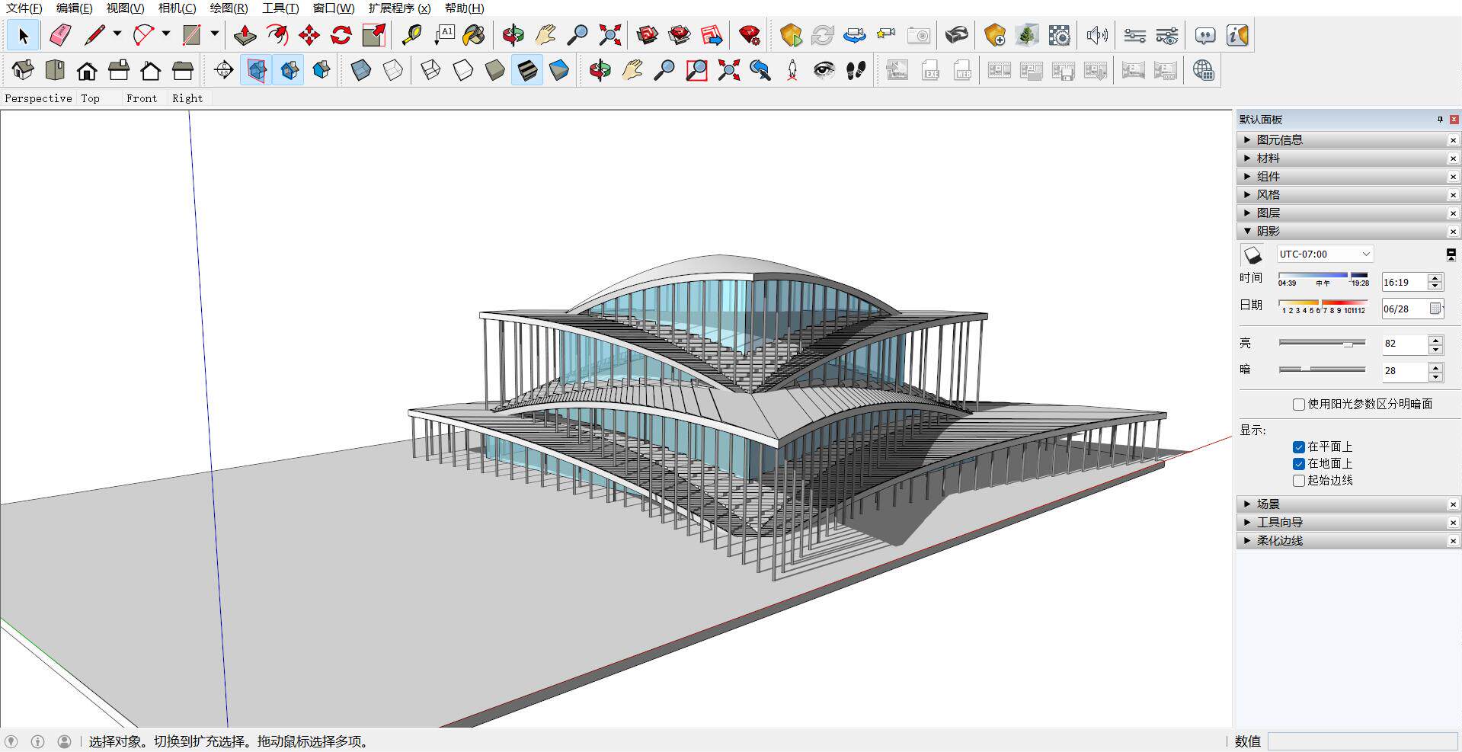The image size is (1462, 752).
Task: Select the Tape Measure tool
Action: 411,35
